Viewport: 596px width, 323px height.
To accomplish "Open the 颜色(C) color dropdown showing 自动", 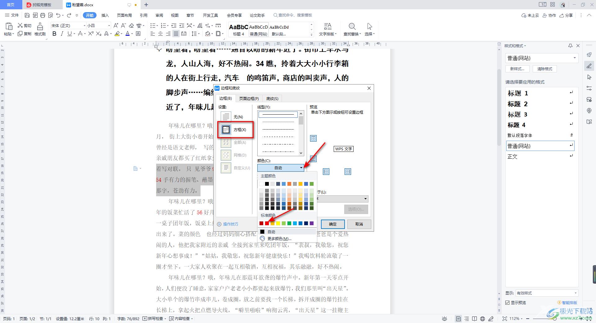I will pyautogui.click(x=281, y=168).
